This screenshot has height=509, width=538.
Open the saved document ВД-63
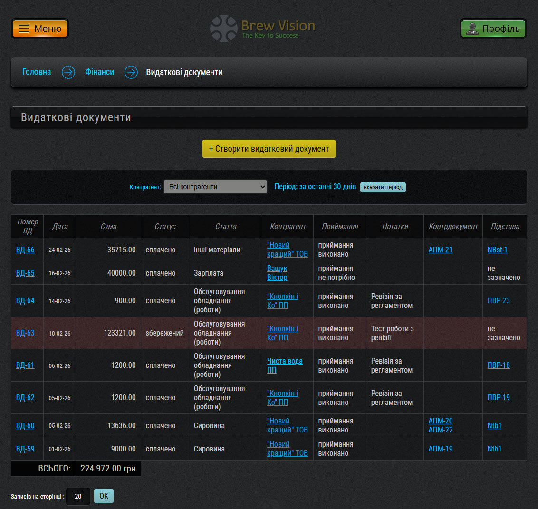coord(25,333)
